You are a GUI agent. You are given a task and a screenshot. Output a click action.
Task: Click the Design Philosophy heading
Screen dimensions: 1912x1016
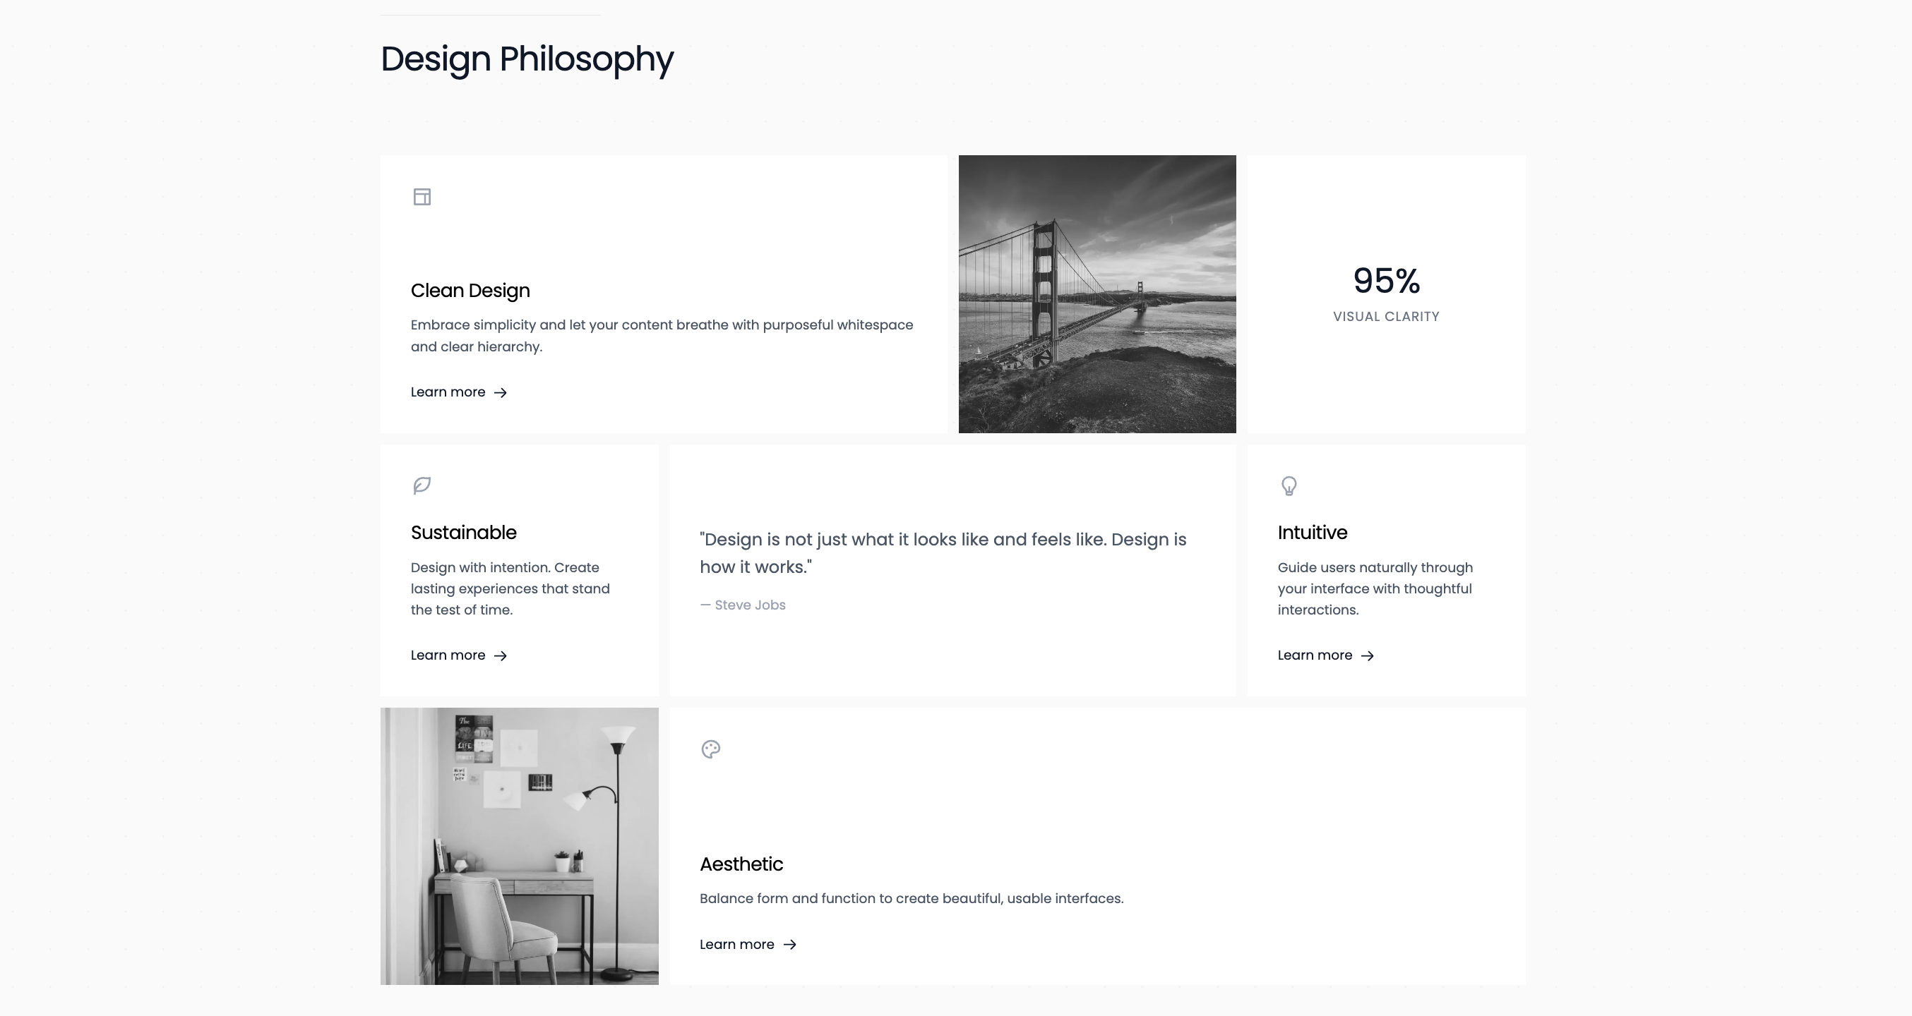527,59
